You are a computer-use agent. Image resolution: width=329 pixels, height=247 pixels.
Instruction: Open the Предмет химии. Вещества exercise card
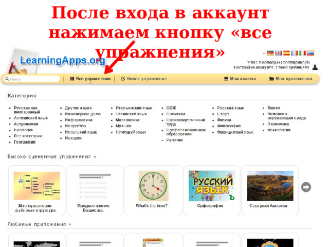pyautogui.click(x=95, y=191)
